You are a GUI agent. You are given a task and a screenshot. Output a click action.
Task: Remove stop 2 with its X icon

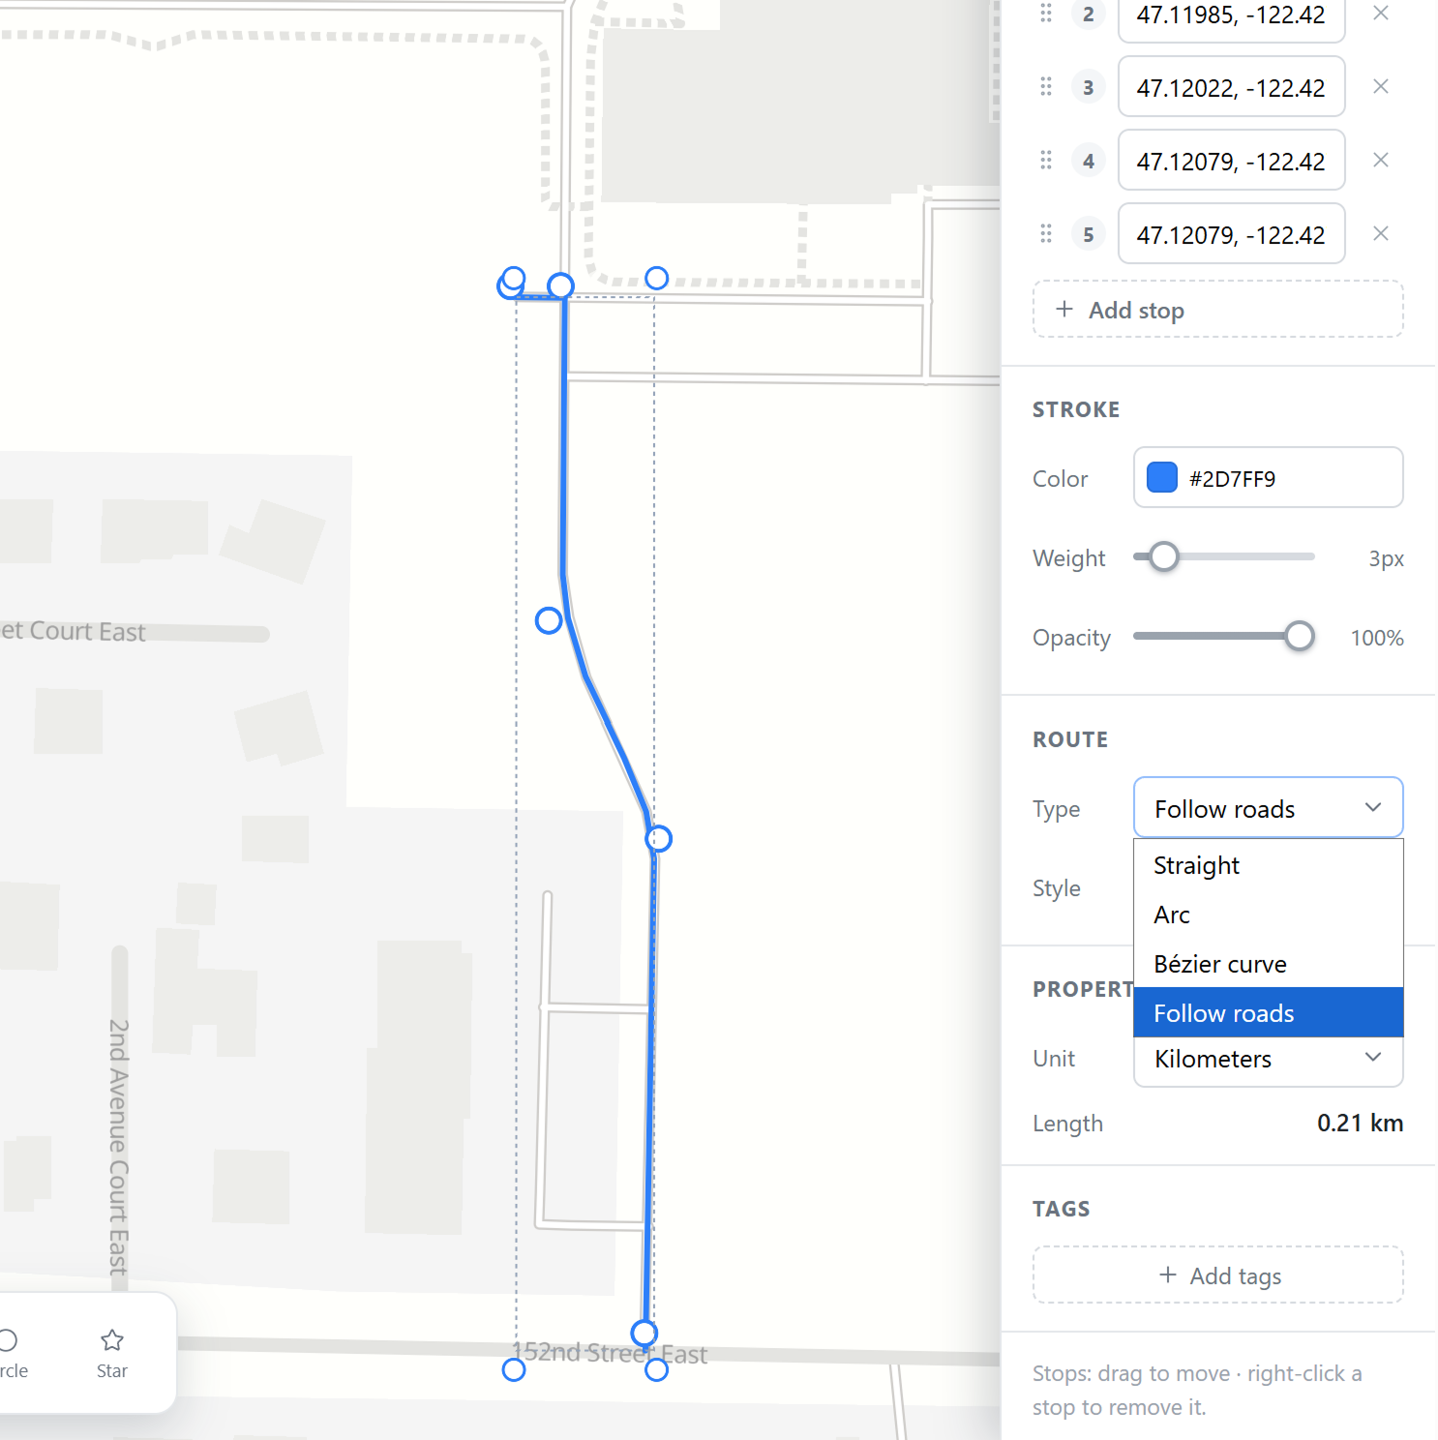[1381, 14]
